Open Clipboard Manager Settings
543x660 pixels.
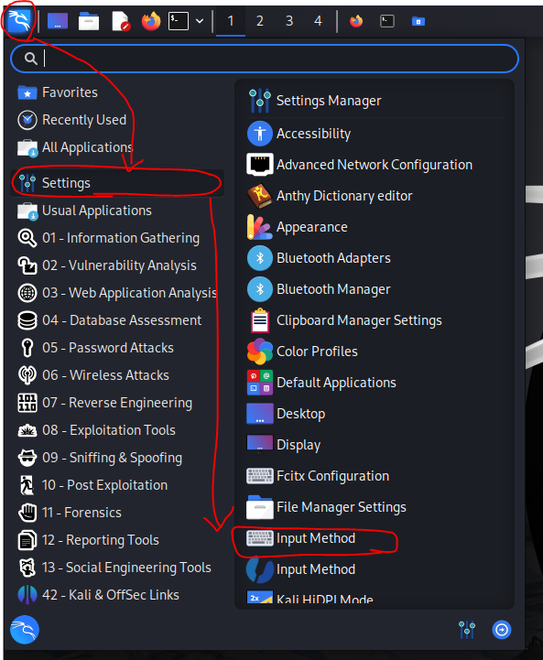click(375, 320)
